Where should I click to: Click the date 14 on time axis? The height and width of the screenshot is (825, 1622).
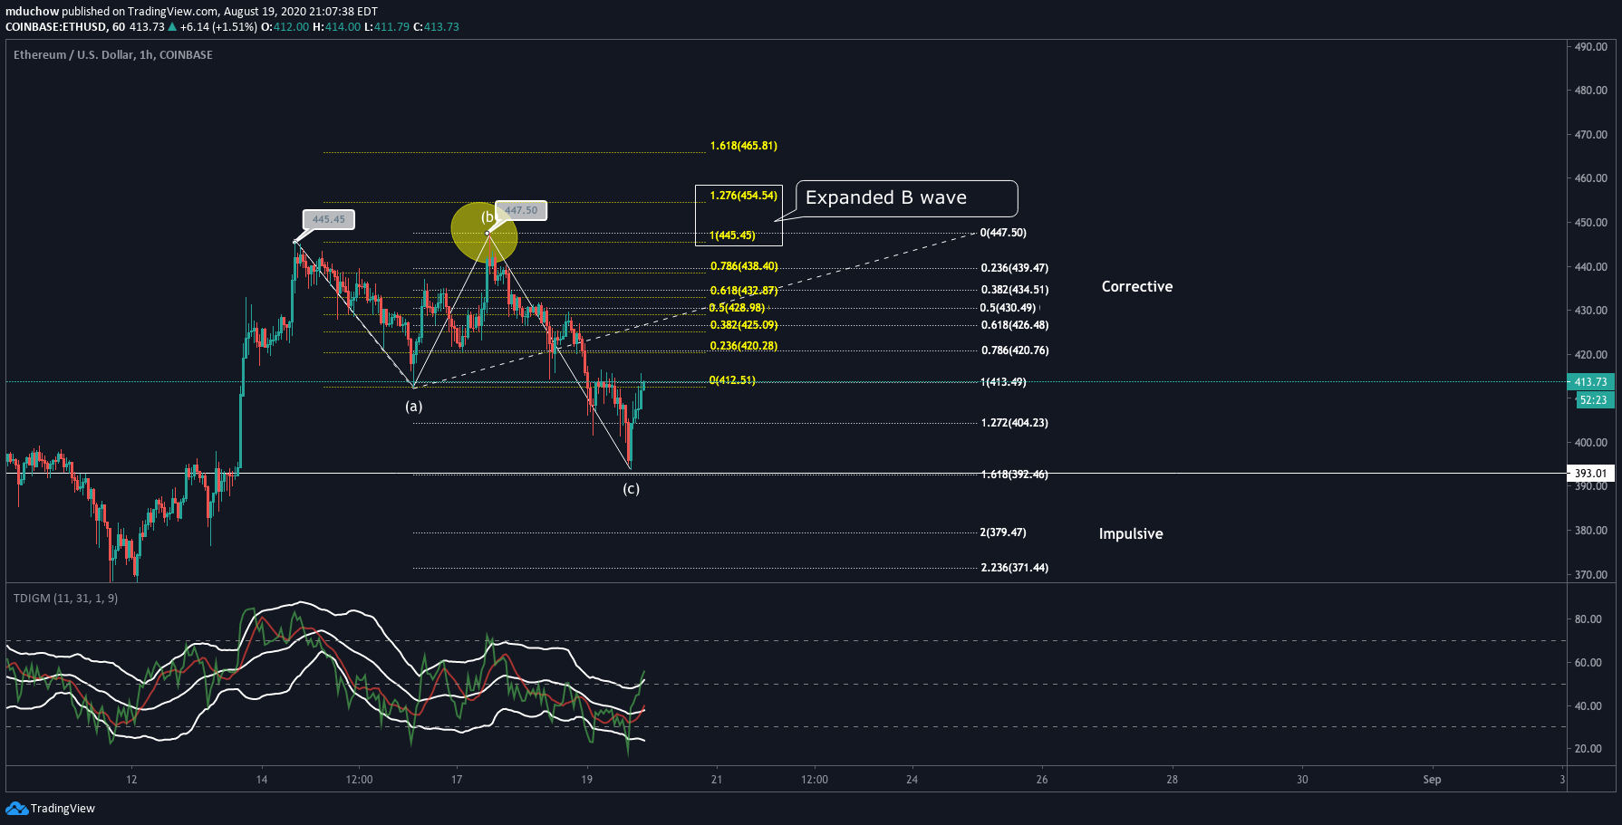pos(262,780)
